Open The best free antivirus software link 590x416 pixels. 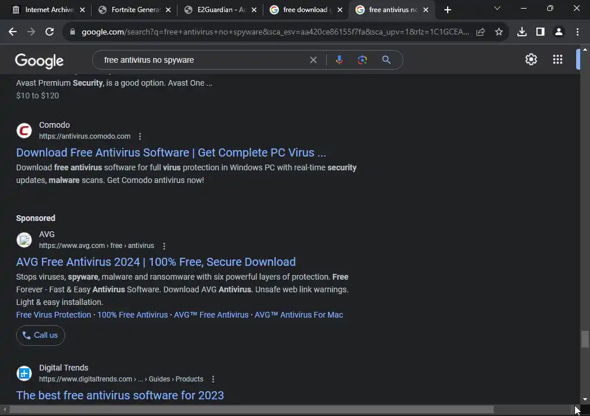(x=120, y=395)
